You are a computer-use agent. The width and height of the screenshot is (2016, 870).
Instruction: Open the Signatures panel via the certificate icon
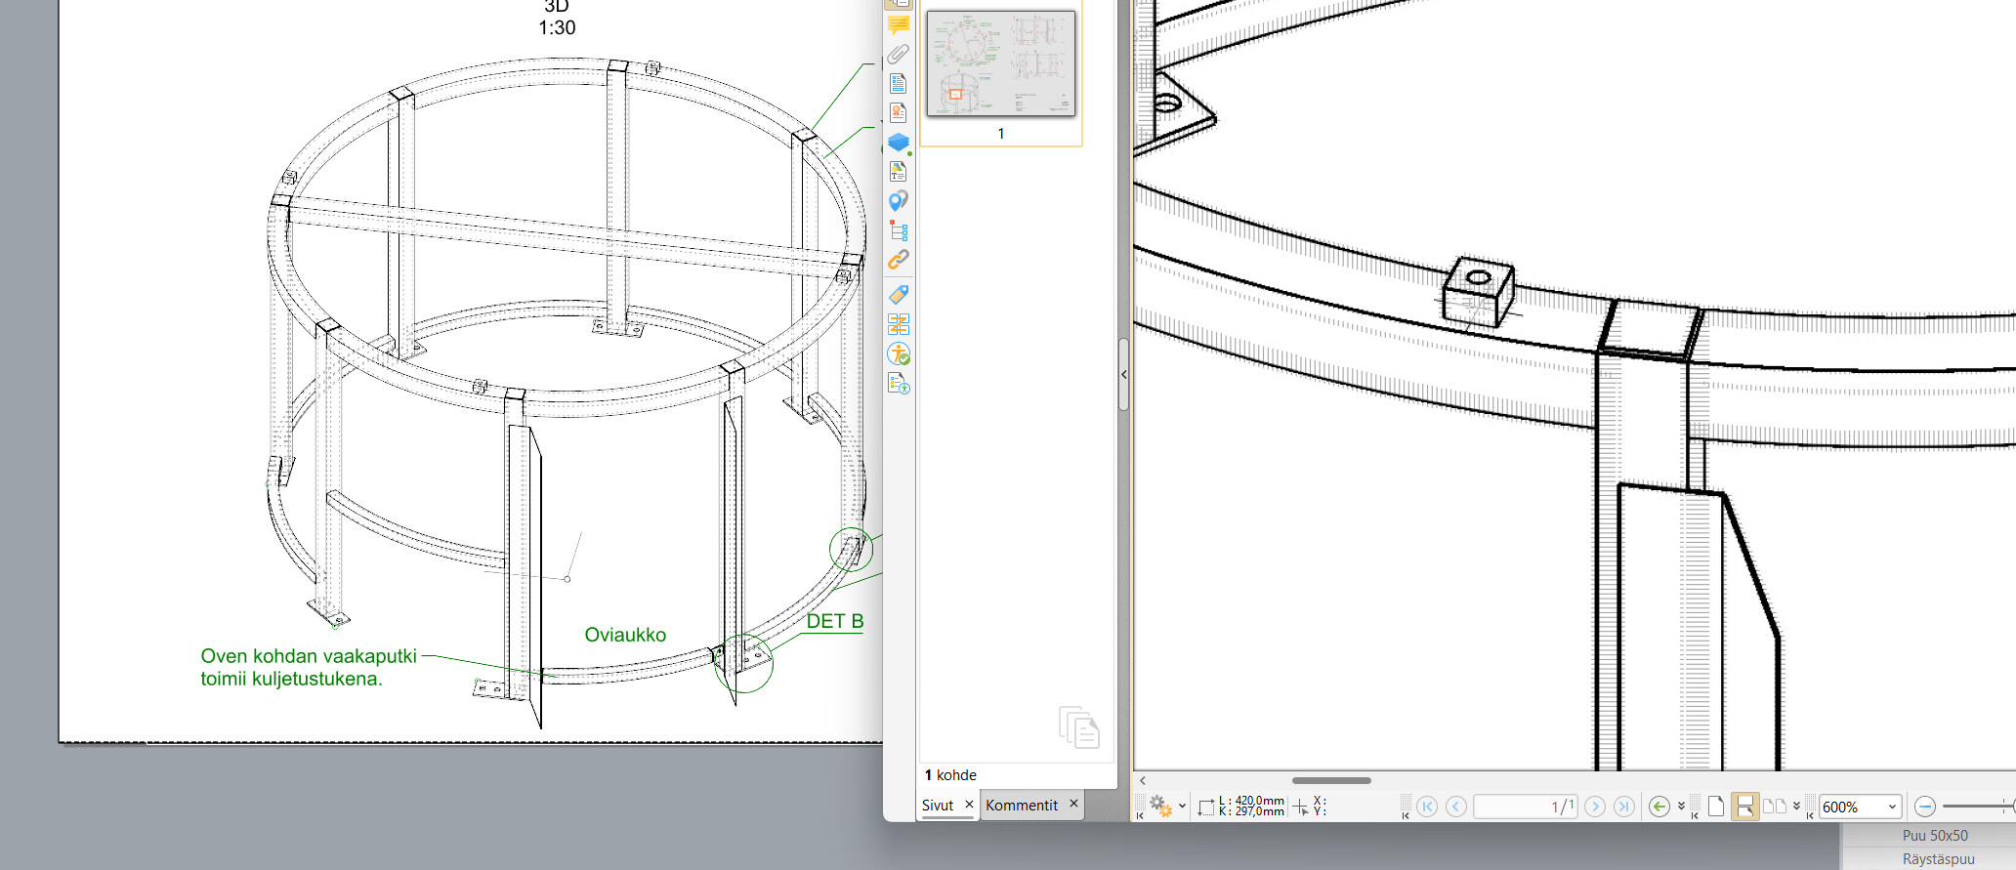click(899, 112)
